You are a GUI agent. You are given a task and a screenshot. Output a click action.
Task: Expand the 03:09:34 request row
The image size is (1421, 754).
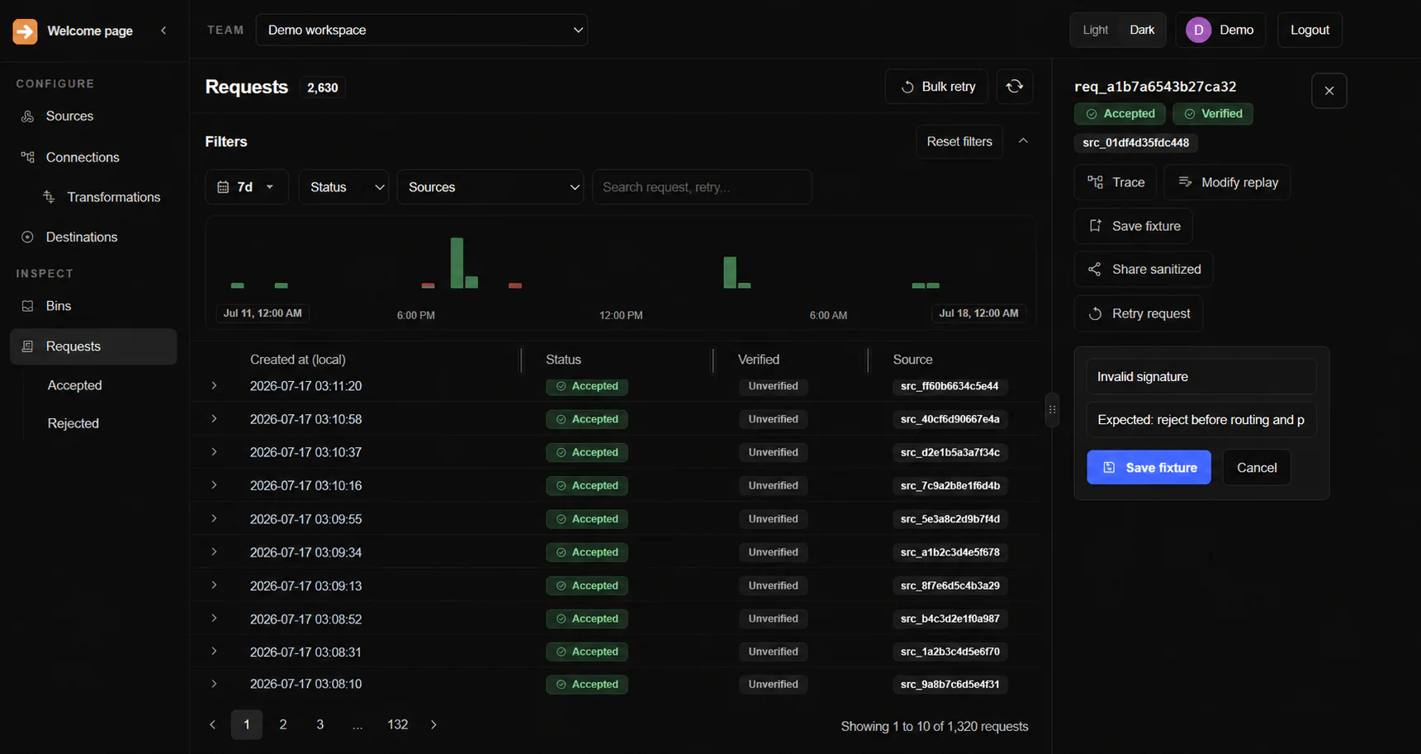click(x=214, y=552)
